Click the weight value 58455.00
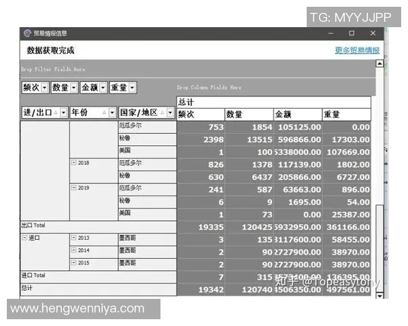This screenshot has width=408, height=326. 350,240
